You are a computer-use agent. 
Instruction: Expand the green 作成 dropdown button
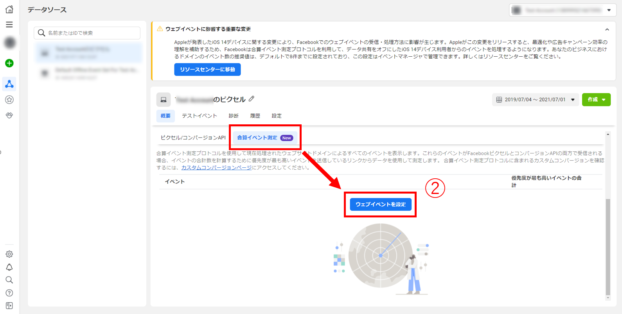pyautogui.click(x=596, y=100)
